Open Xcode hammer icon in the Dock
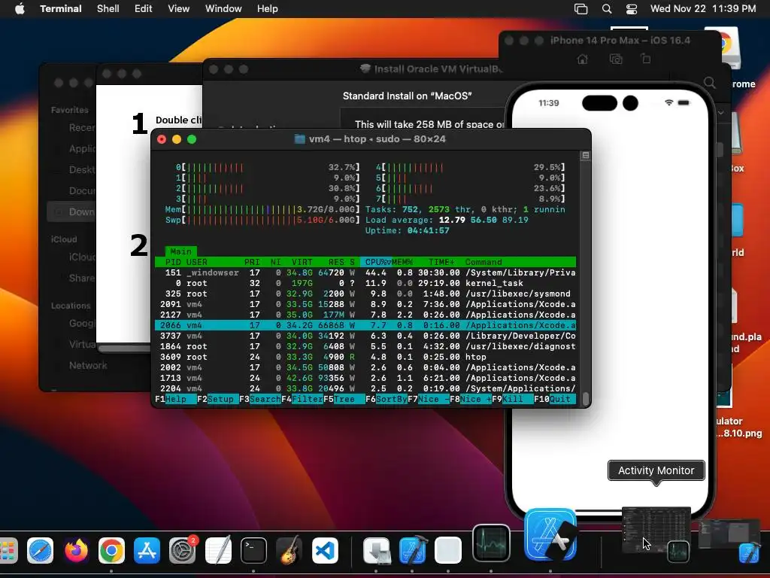The image size is (770, 578). (413, 550)
